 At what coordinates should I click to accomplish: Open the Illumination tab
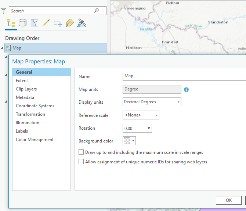click(x=41, y=123)
